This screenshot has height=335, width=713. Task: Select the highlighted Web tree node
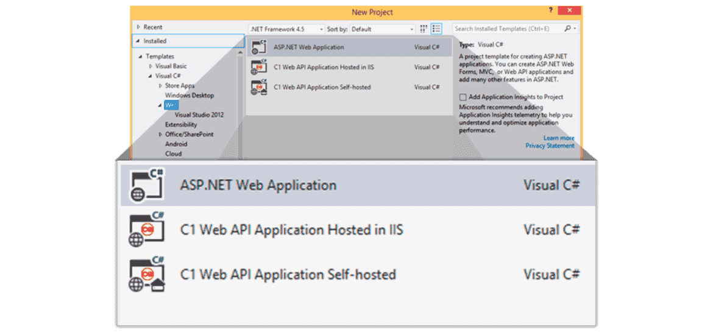click(x=171, y=105)
